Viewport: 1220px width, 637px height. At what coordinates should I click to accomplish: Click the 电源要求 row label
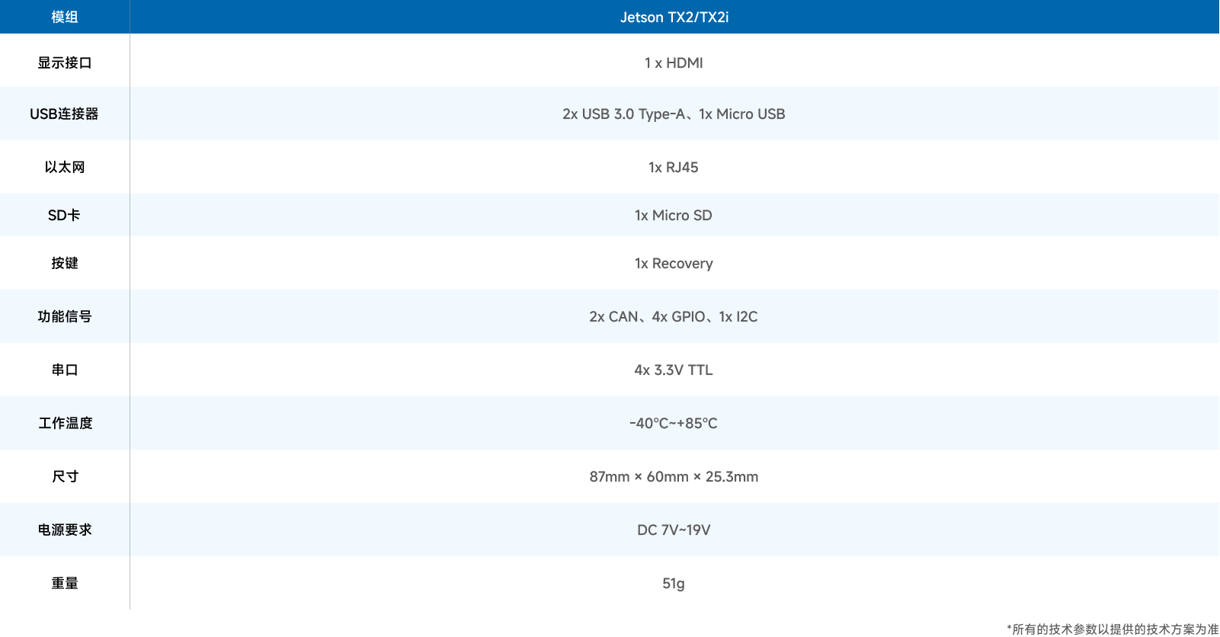[65, 530]
